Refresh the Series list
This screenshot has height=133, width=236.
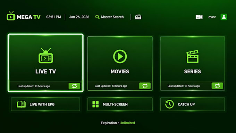(x=217, y=86)
